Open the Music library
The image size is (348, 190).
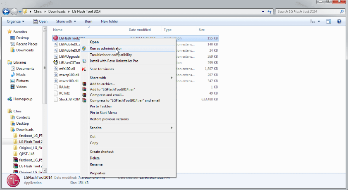coord(21,75)
